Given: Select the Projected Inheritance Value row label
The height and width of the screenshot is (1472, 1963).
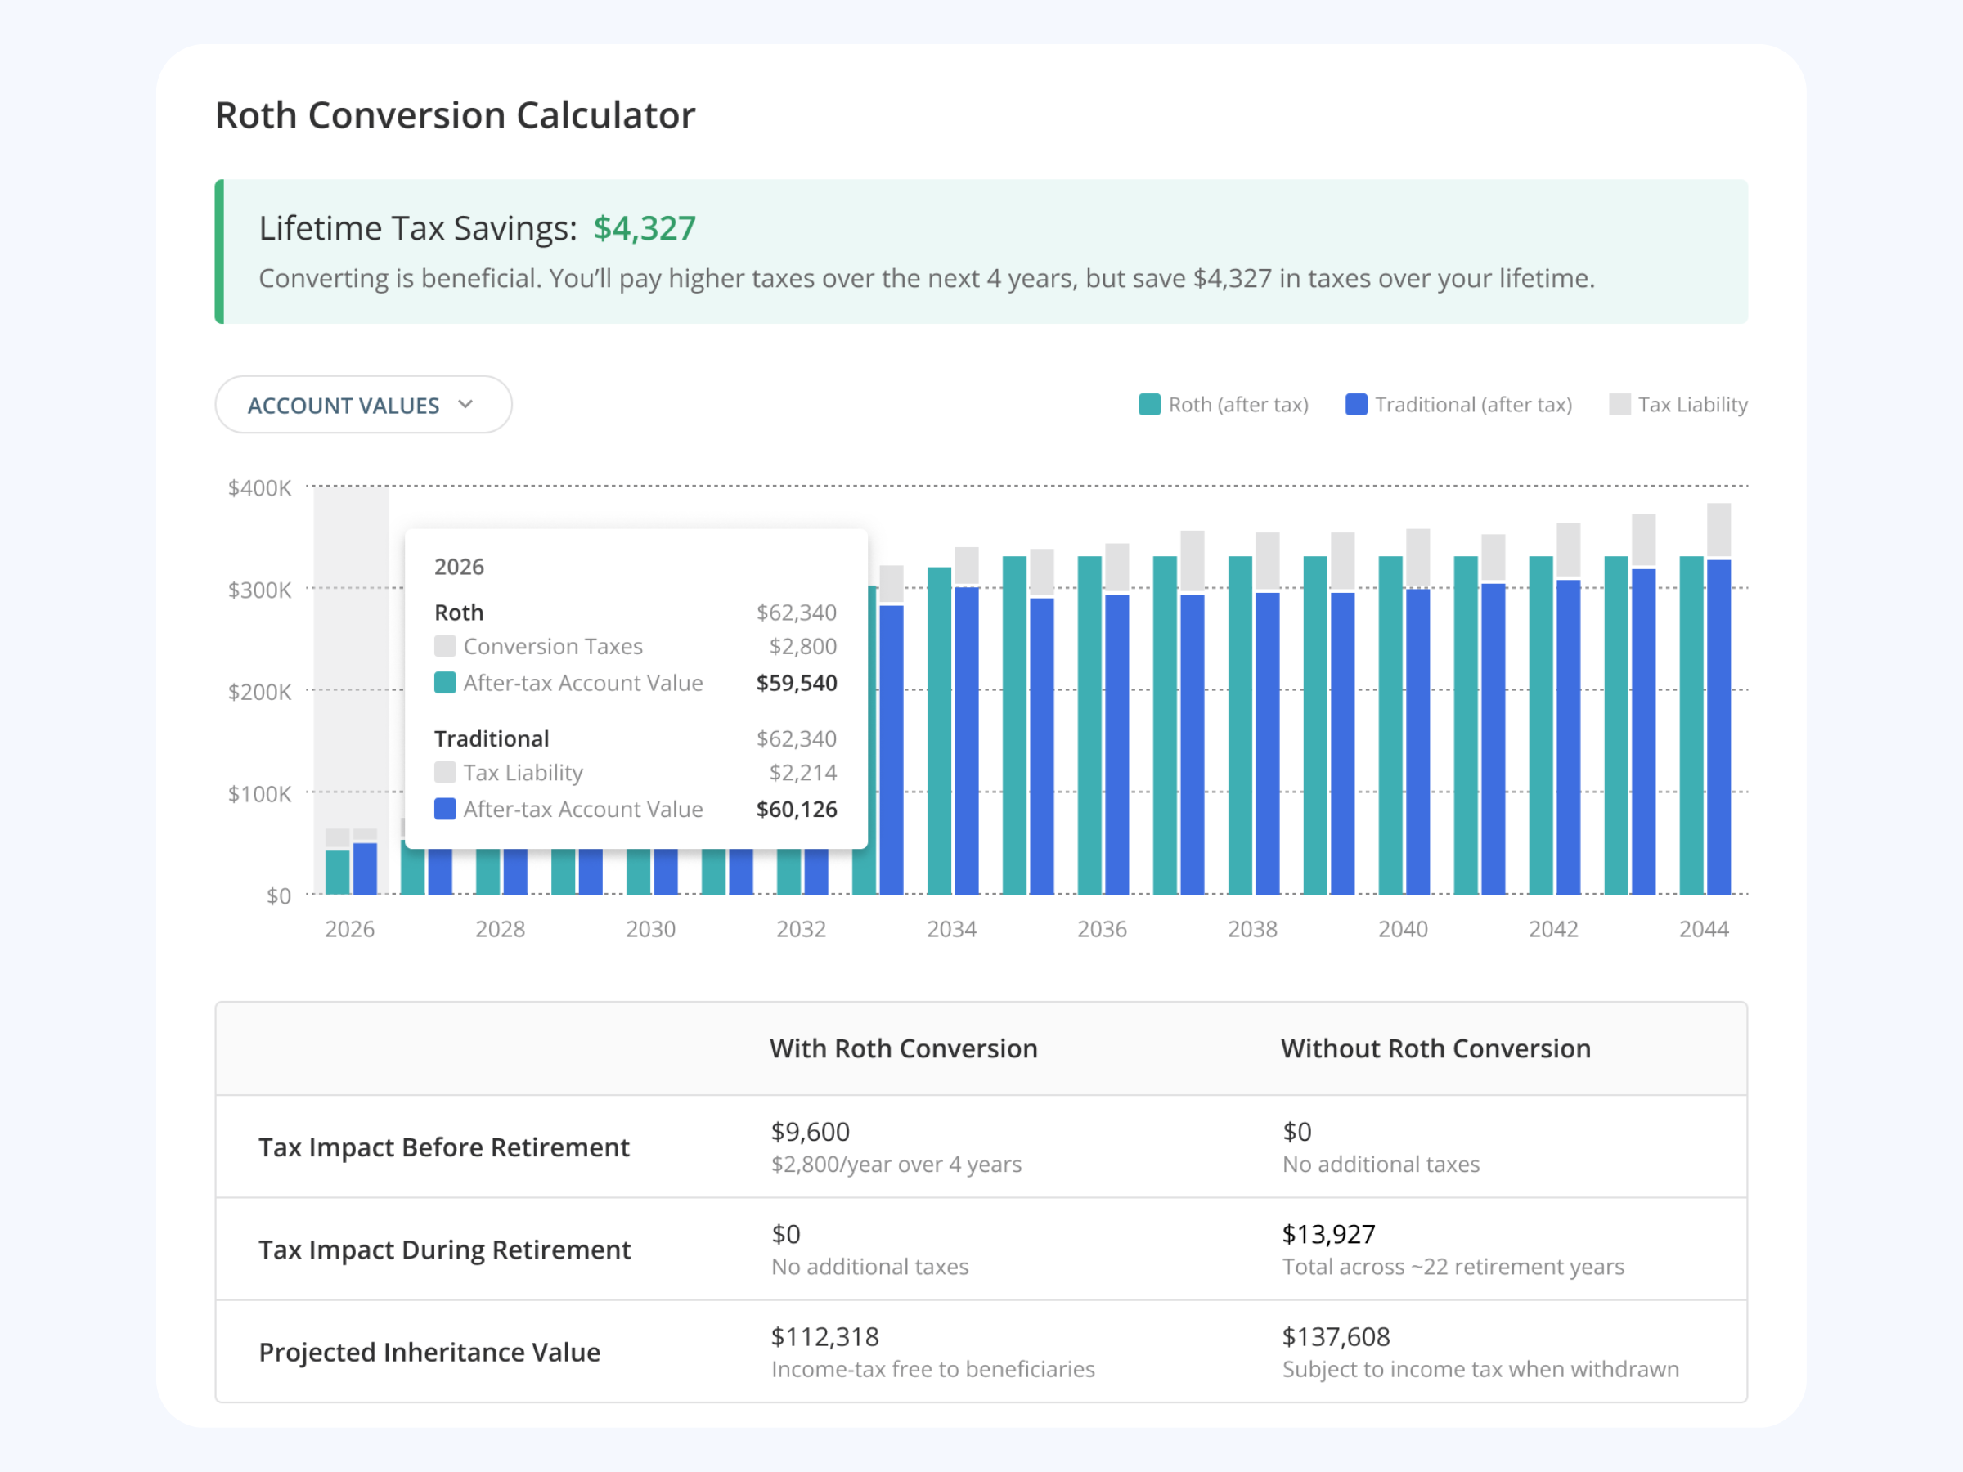Looking at the screenshot, I should (429, 1351).
